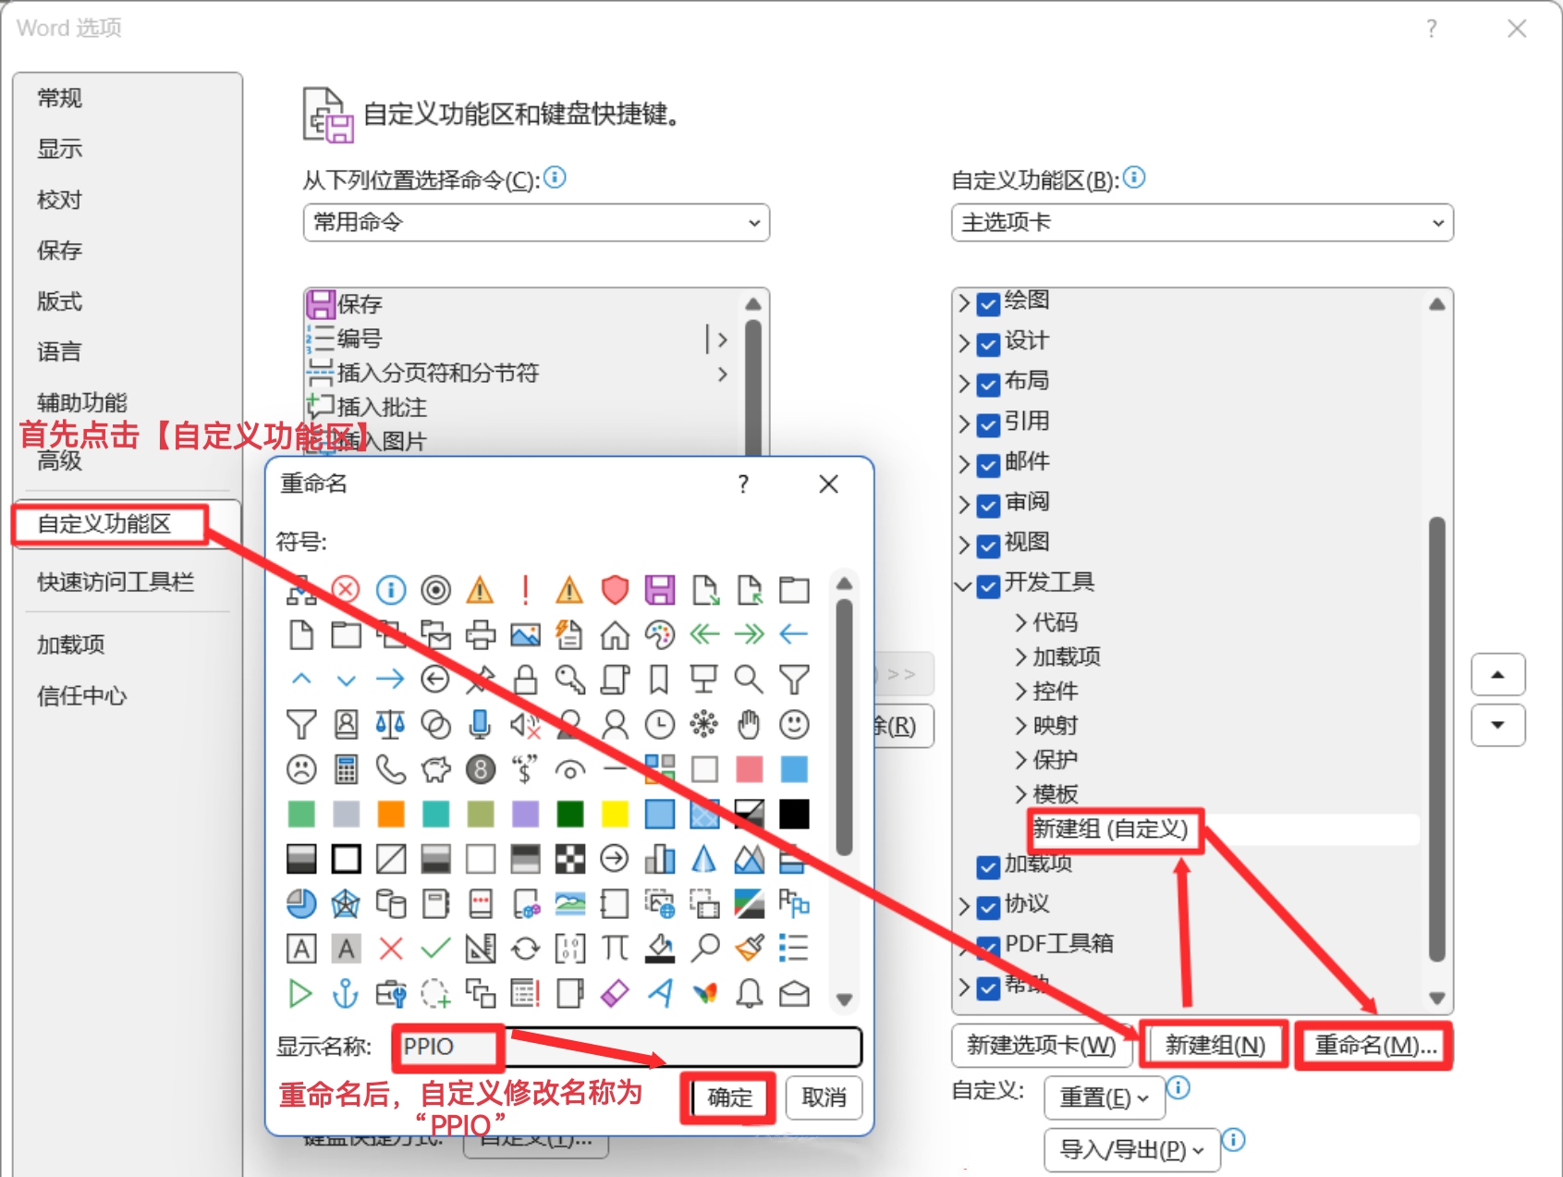Screen dimensions: 1563x1177
Task: Open the 重置 dropdown button
Action: click(x=1103, y=1097)
